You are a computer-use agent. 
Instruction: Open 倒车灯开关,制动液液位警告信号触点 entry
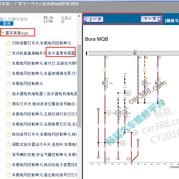(44, 104)
